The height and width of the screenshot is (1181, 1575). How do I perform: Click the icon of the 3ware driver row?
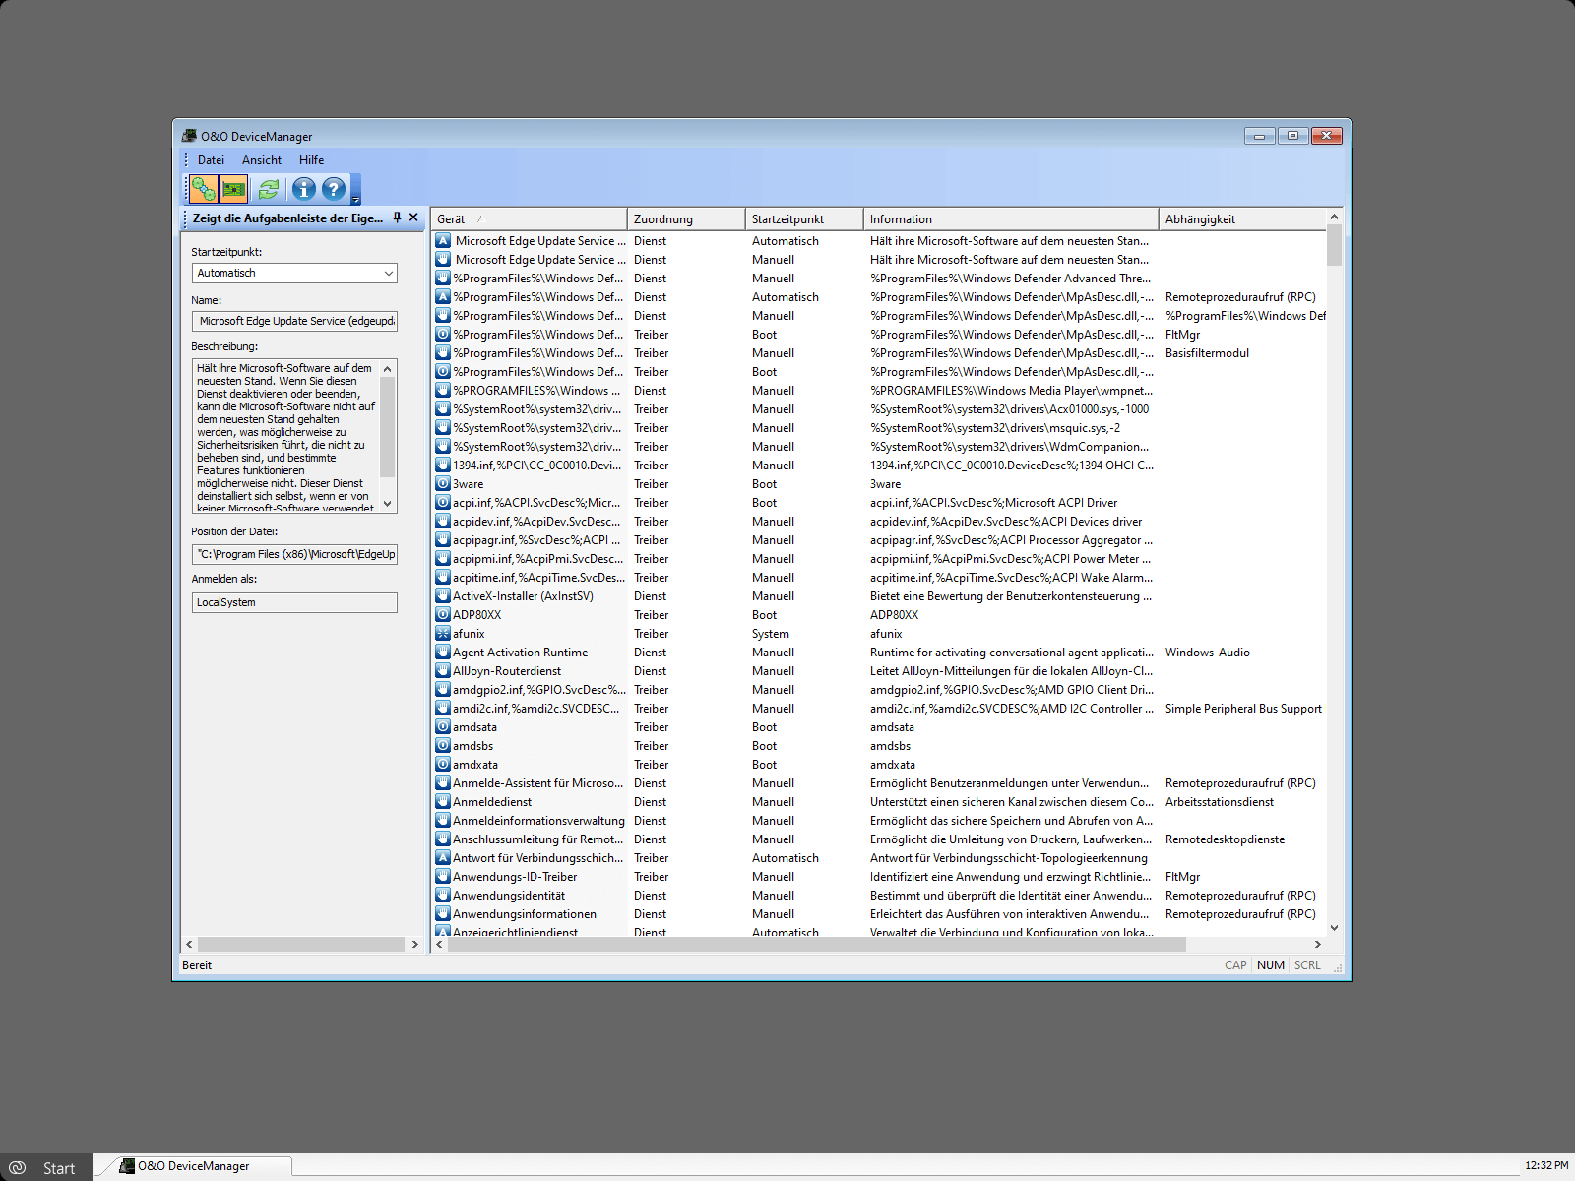443,483
